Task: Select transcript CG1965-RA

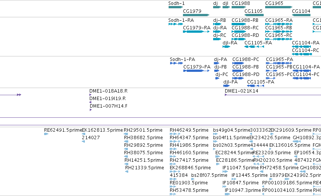Action: (279, 24)
